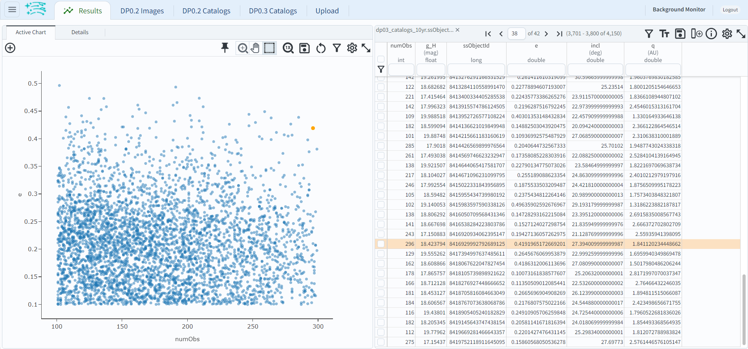Viewport: 748px width, 349px height.
Task: Toggle select-all rows checkbox in header
Action: (x=381, y=59)
